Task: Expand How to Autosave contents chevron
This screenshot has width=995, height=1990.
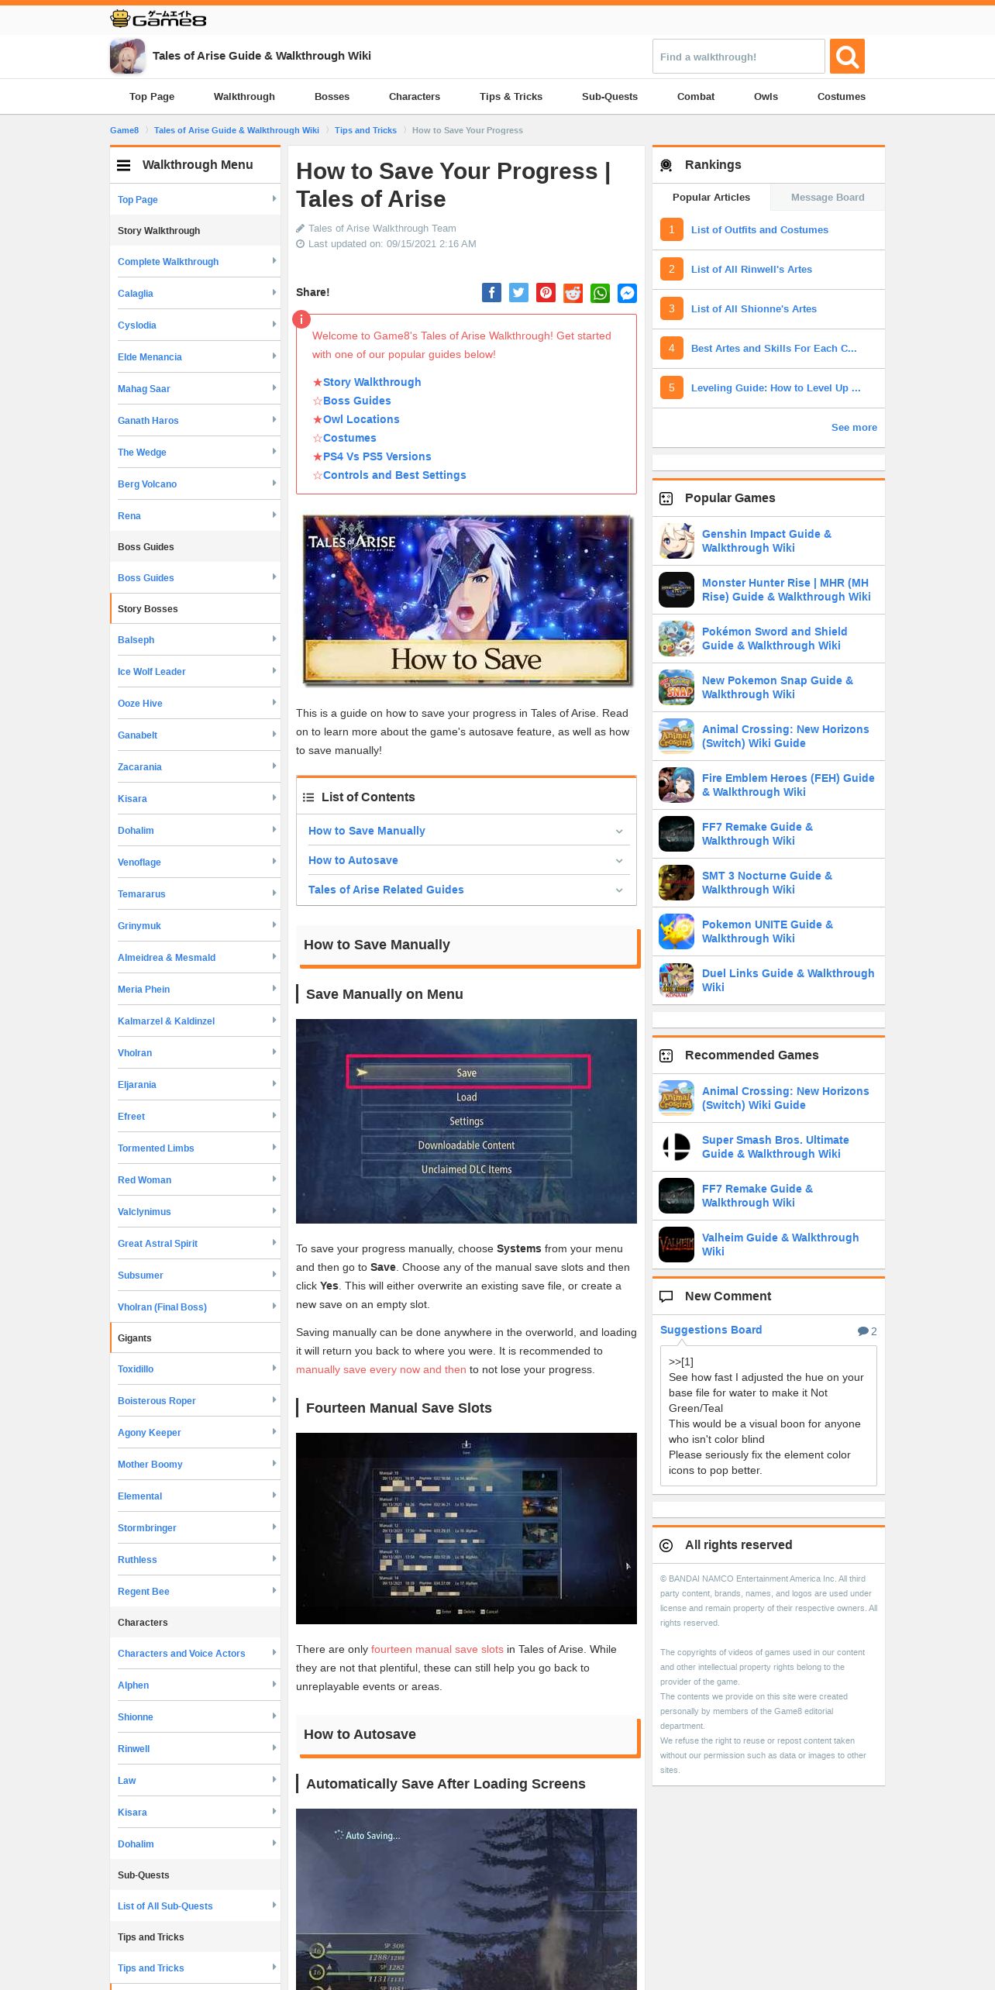Action: click(x=619, y=861)
